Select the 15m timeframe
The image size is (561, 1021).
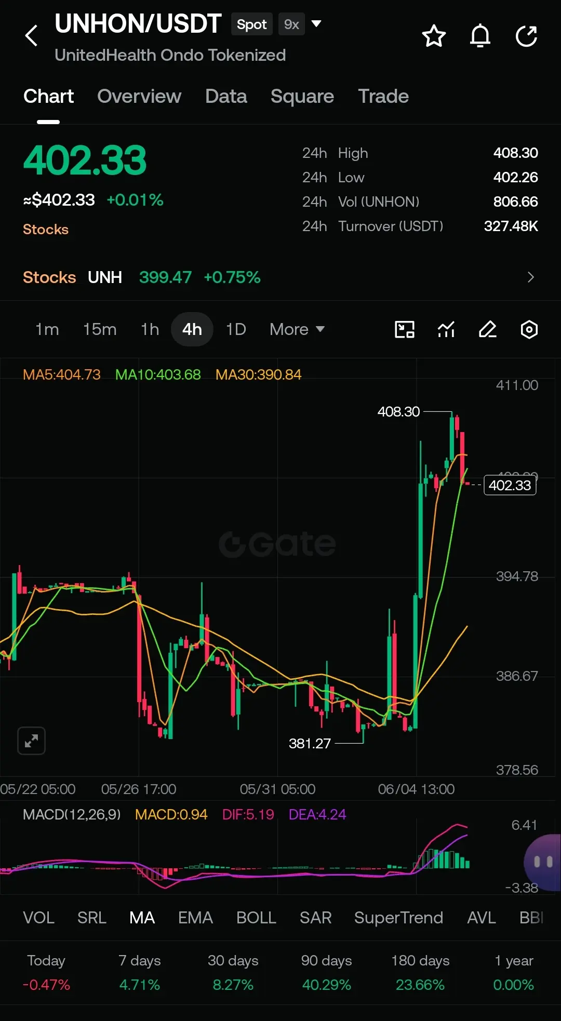tap(100, 329)
